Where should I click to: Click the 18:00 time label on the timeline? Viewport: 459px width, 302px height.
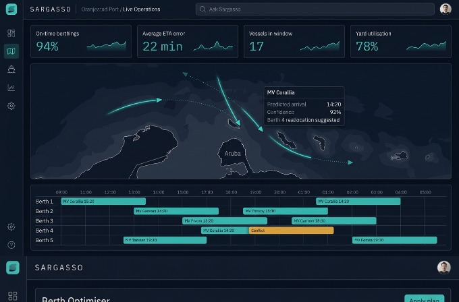click(232, 192)
